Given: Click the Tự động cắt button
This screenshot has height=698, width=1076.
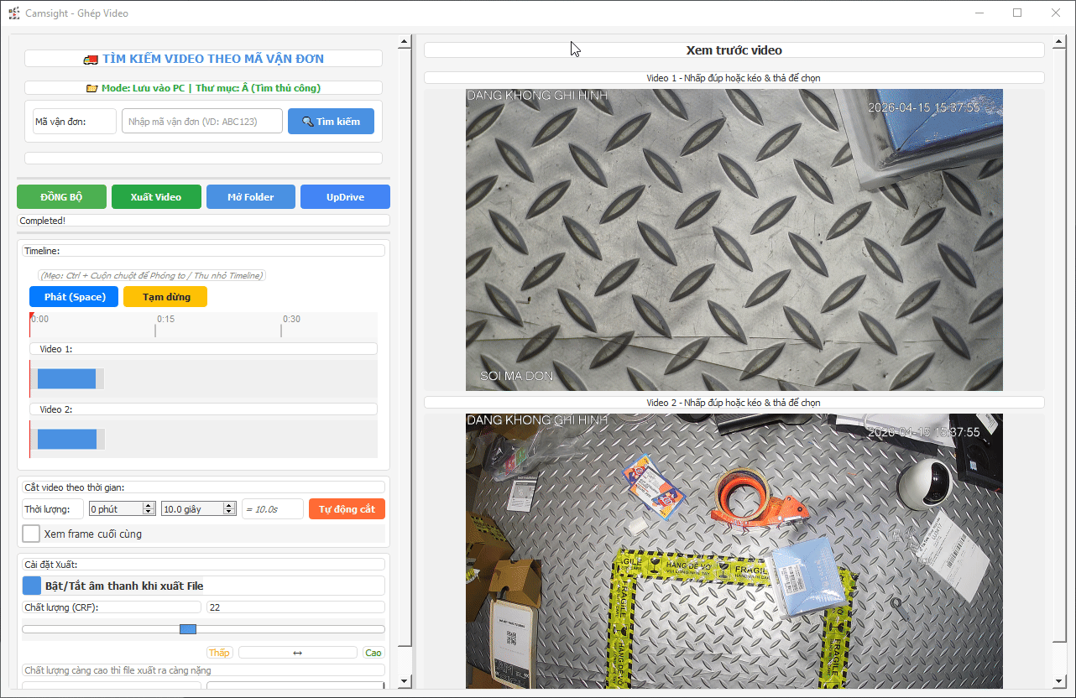Looking at the screenshot, I should (x=347, y=509).
